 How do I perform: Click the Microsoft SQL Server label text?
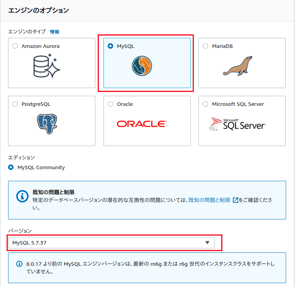(x=238, y=104)
